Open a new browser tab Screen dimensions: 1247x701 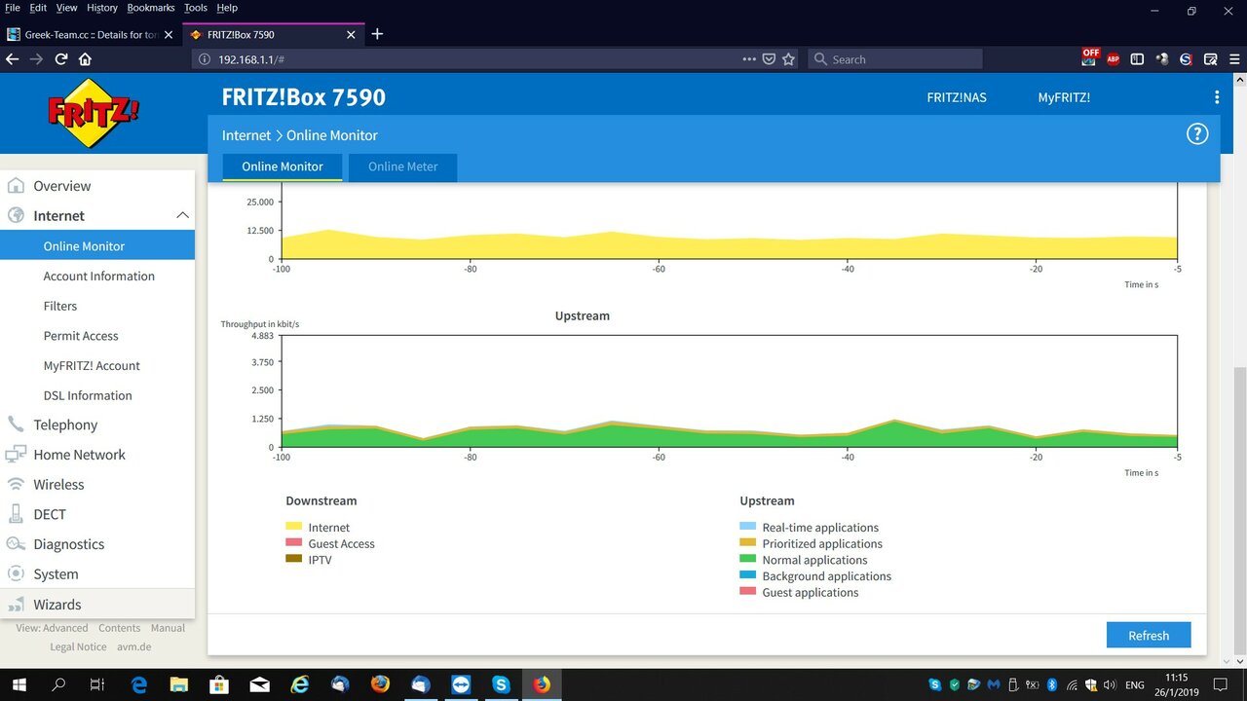coord(377,34)
